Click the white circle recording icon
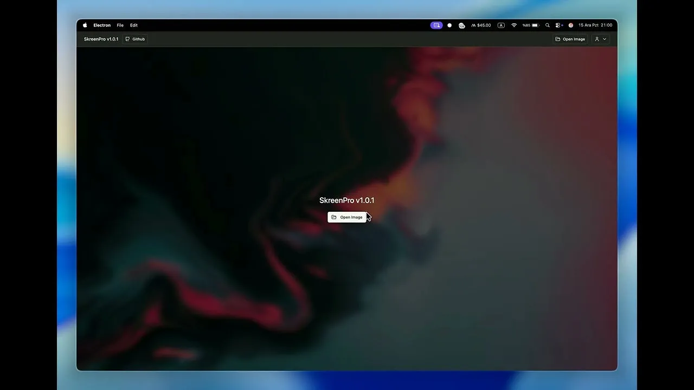The height and width of the screenshot is (390, 694). [449, 25]
